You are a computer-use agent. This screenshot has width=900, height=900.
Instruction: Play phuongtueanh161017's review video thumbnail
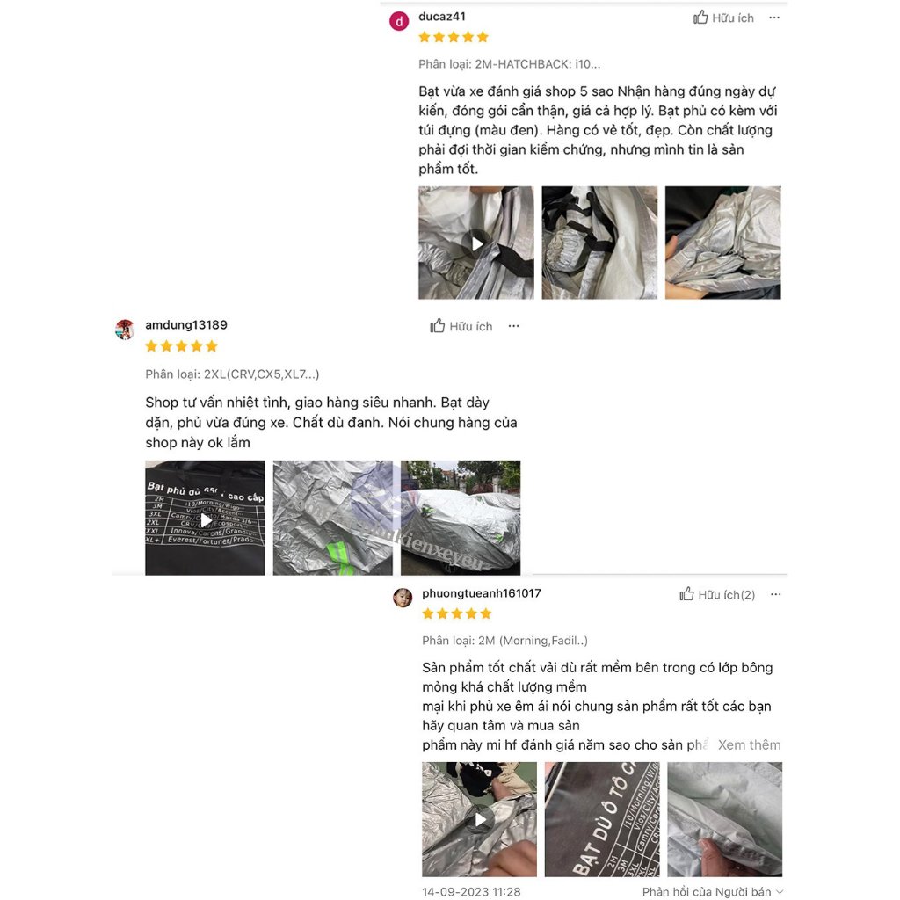point(479,819)
